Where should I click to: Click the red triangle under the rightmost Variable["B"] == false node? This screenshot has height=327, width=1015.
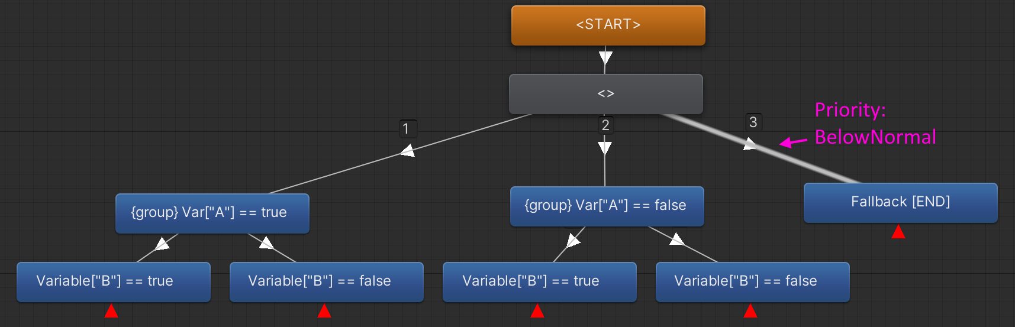(x=750, y=310)
